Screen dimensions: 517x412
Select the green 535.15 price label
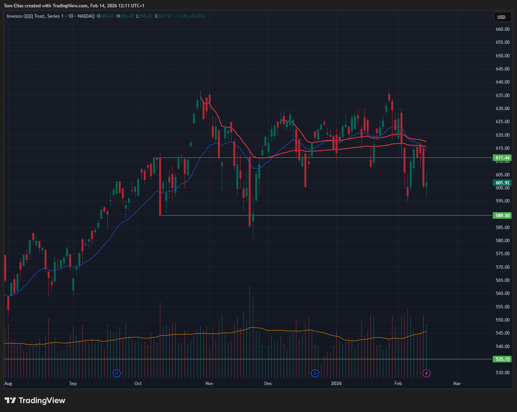click(502, 359)
